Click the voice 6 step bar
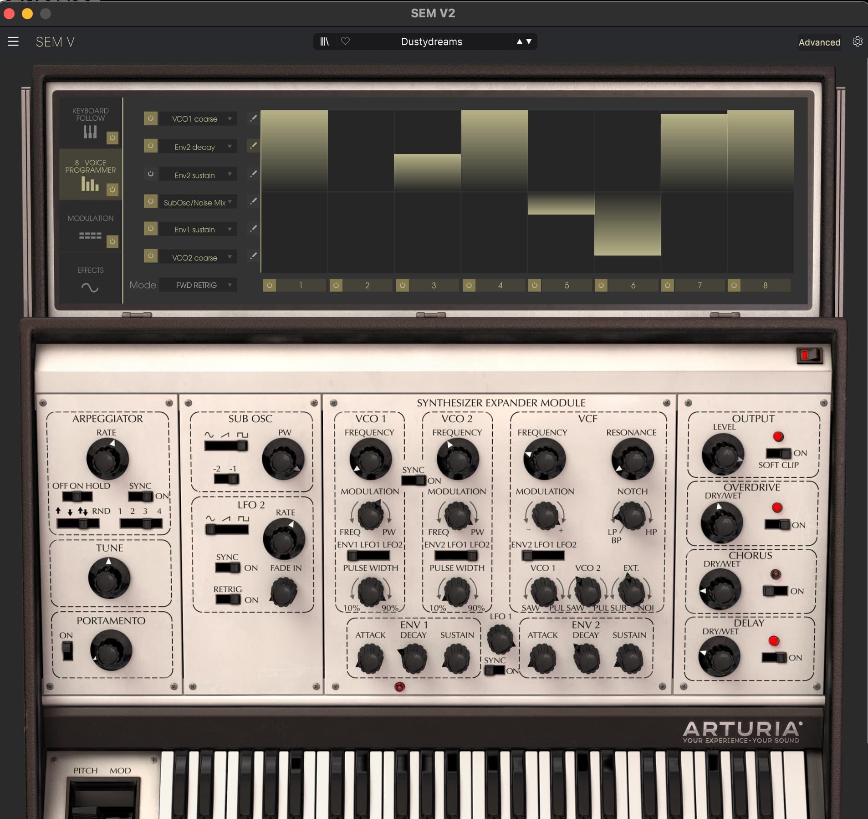The width and height of the screenshot is (868, 819). click(628, 224)
